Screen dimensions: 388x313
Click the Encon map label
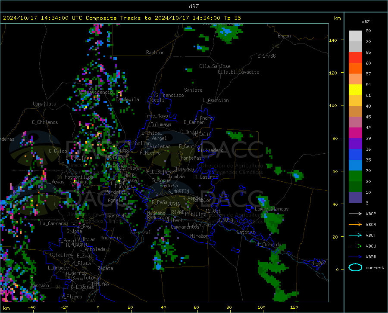point(284,36)
